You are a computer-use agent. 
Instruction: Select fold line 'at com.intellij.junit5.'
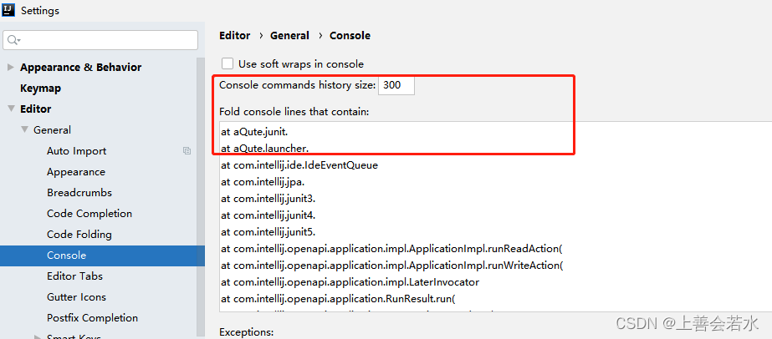pyautogui.click(x=268, y=232)
